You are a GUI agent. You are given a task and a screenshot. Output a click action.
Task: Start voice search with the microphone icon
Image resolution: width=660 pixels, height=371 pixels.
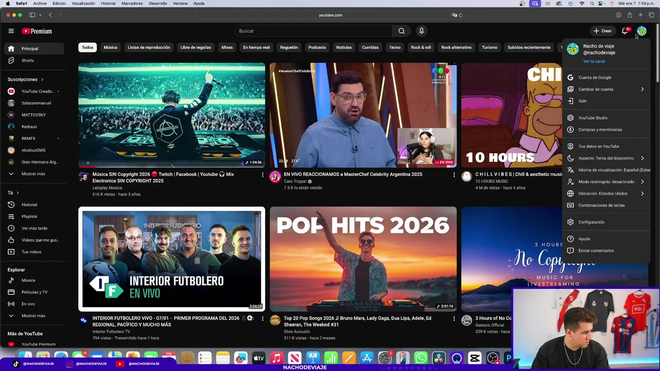click(421, 31)
